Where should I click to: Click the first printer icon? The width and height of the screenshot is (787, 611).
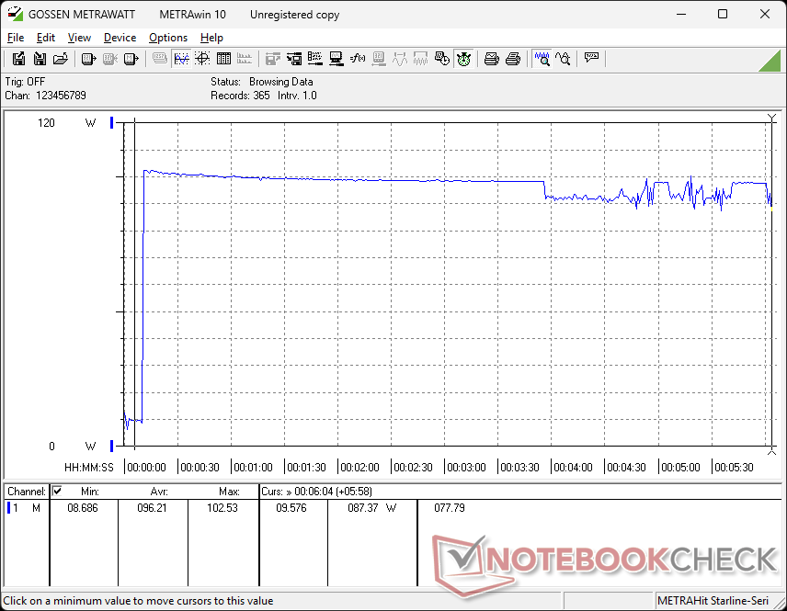(492, 59)
